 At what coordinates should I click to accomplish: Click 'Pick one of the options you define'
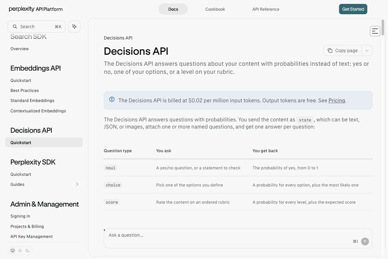point(189,185)
